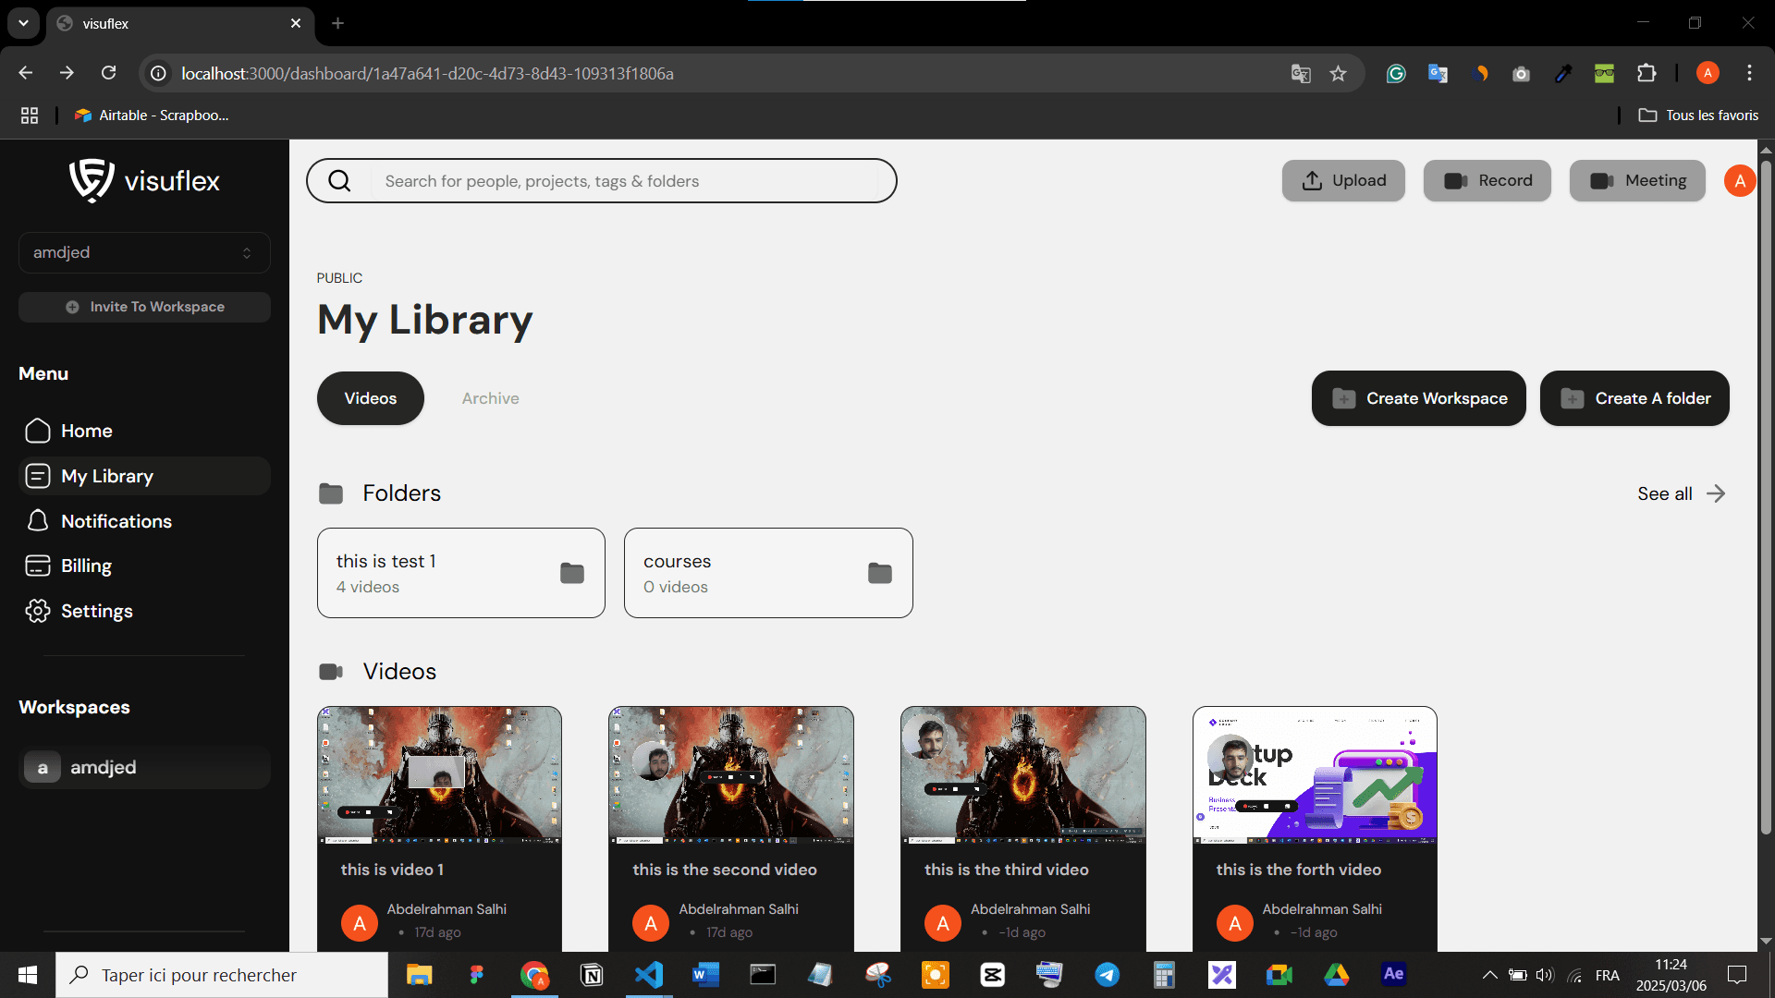1775x998 pixels.
Task: Open the browser profile account menu
Action: click(x=1707, y=73)
